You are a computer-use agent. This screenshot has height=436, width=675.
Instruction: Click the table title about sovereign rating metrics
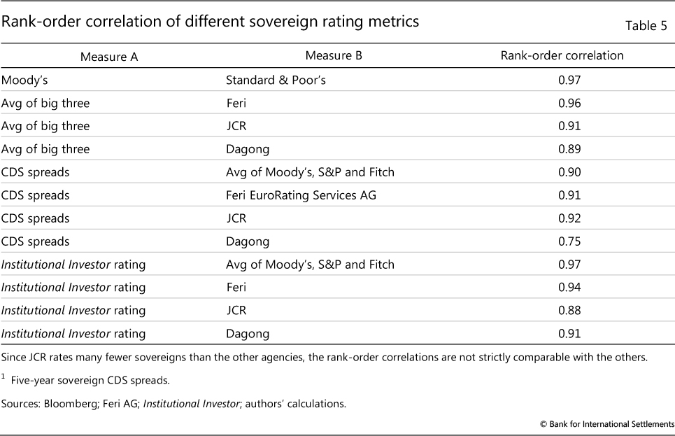(x=210, y=22)
